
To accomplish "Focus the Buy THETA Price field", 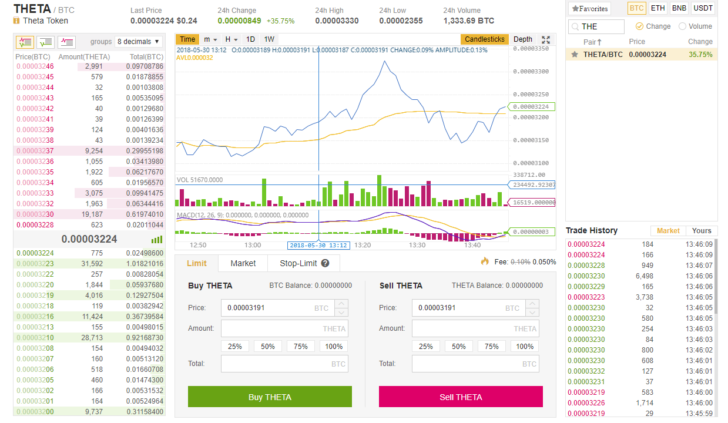I will coord(277,308).
